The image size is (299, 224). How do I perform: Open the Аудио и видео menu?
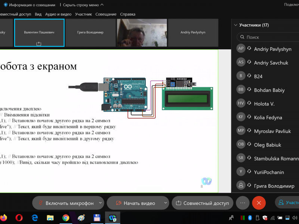pyautogui.click(x=58, y=14)
